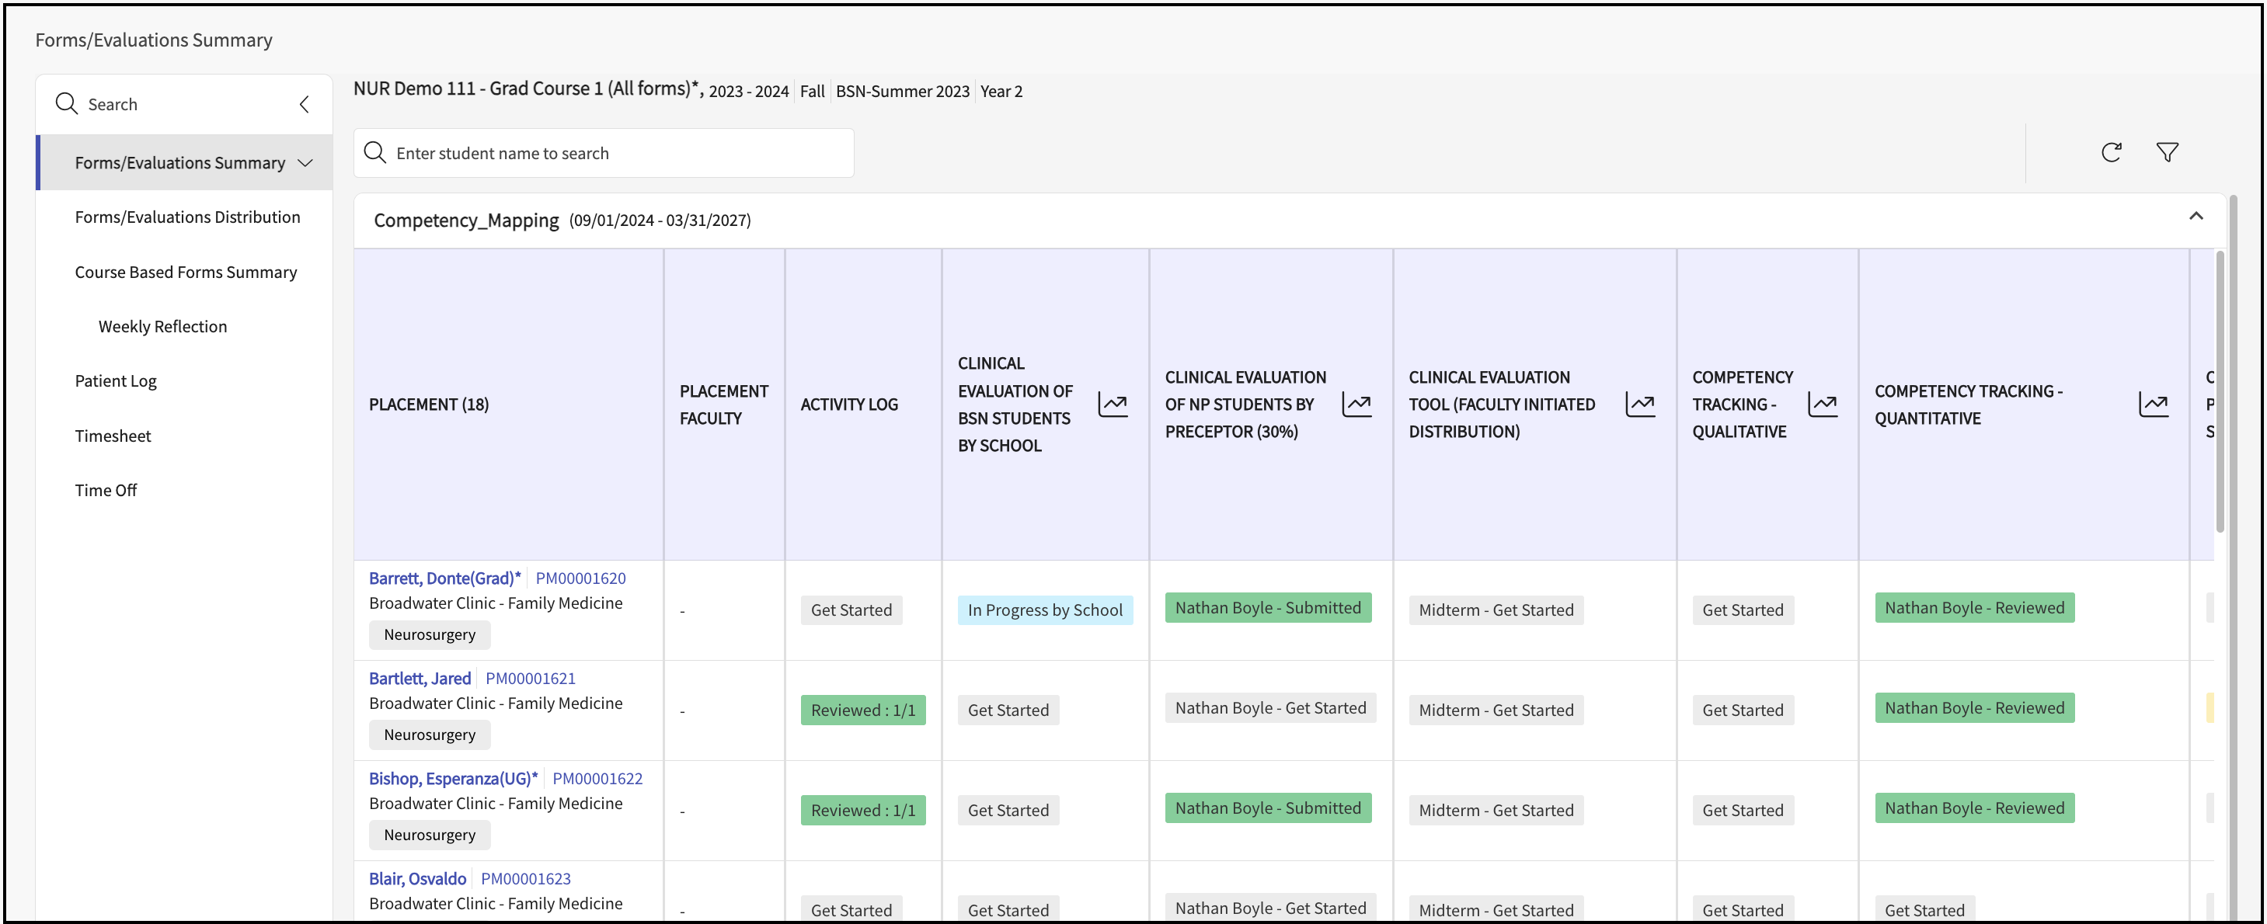Open chart icon for Competency Tracking - Qualitative
The image size is (2267, 924).
(1822, 405)
